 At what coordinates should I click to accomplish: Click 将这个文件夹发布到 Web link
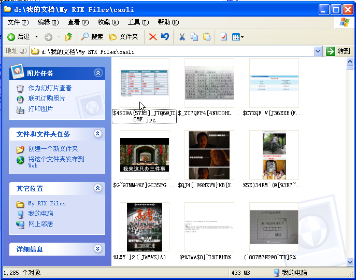tap(56, 162)
